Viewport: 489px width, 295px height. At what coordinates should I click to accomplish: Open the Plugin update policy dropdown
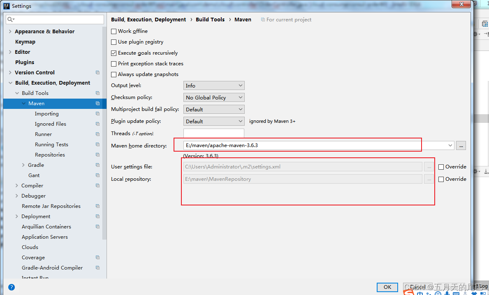click(214, 121)
